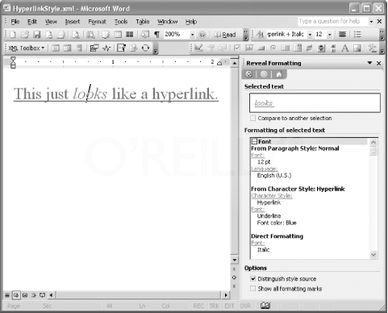Click the refresh arrows icon in XML Toolbox toolbar
The image size is (388, 313).
tap(145, 48)
